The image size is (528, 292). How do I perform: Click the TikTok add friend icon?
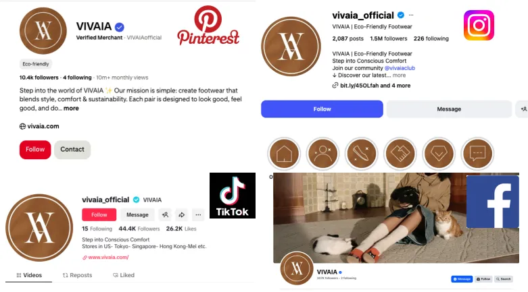coord(166,214)
